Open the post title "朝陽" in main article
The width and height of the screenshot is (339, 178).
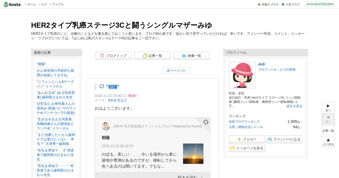(x=113, y=87)
